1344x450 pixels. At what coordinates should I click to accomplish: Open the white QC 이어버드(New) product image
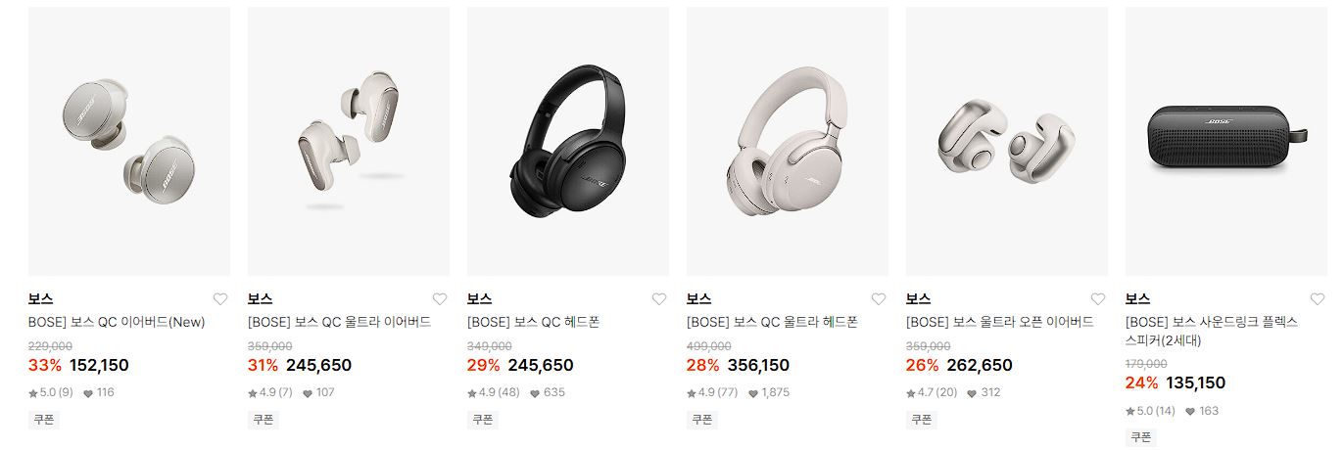[x=129, y=142]
